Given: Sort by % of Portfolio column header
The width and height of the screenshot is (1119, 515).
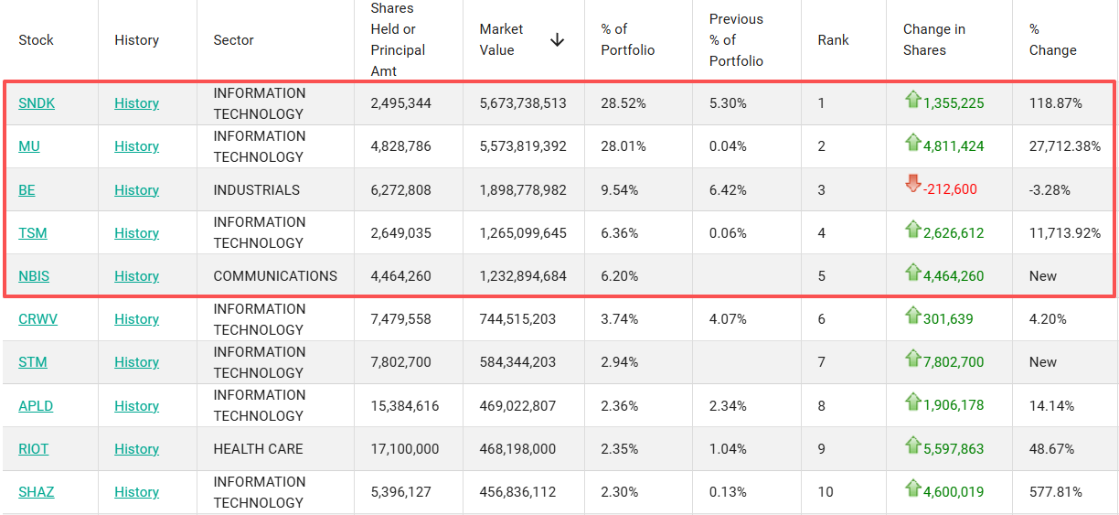Looking at the screenshot, I should [627, 40].
